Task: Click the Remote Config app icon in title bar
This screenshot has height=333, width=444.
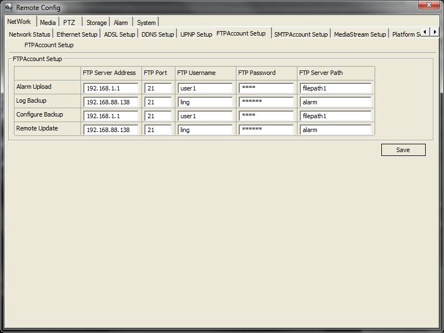Action: 8,7
